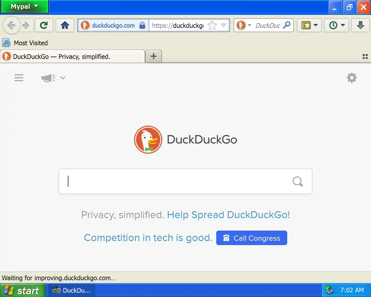Open DuckDuckGo settings gear
Image resolution: width=371 pixels, height=297 pixels.
[352, 78]
